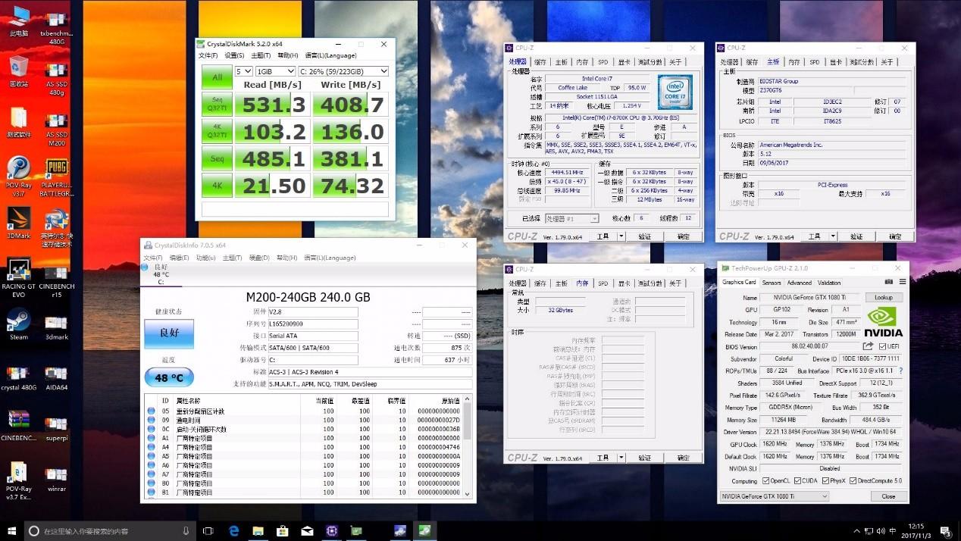Click the Cortana search box on taskbar
This screenshot has height=541, width=961.
(110, 531)
